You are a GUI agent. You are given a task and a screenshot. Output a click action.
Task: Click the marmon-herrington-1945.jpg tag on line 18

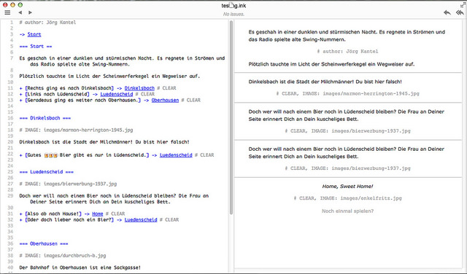click(x=76, y=130)
